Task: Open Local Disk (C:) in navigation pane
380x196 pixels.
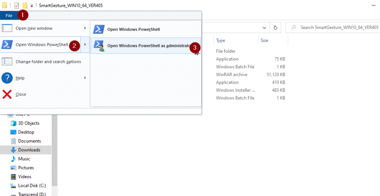Action: pyautogui.click(x=32, y=186)
